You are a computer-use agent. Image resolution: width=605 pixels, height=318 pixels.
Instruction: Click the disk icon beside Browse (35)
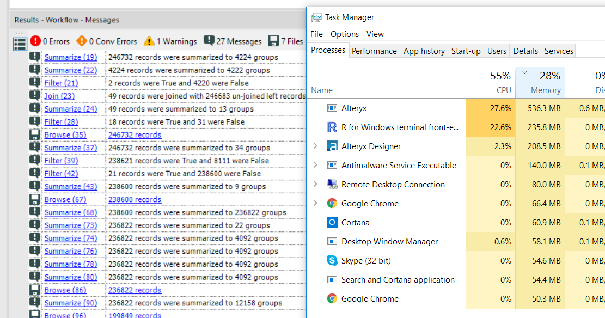click(x=35, y=134)
